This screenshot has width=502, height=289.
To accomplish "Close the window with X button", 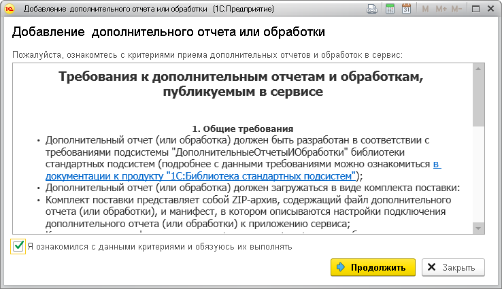I will [490, 10].
